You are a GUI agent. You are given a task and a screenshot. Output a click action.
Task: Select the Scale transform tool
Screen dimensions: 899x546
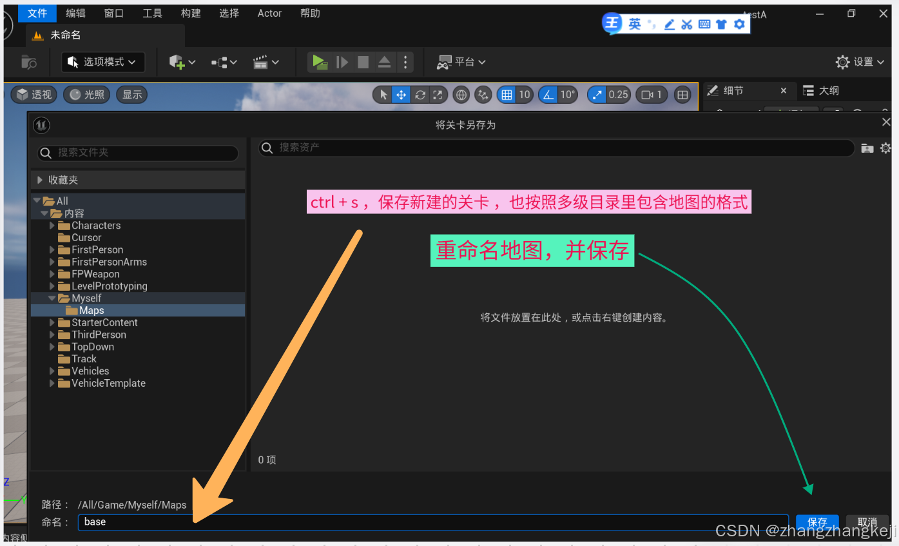coord(437,94)
